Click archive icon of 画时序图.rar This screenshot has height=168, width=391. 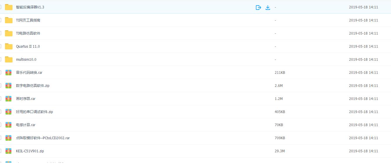point(8,99)
